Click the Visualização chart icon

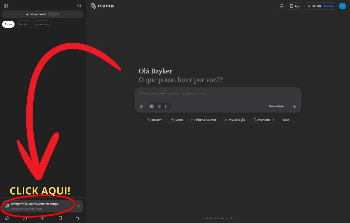(x=226, y=120)
